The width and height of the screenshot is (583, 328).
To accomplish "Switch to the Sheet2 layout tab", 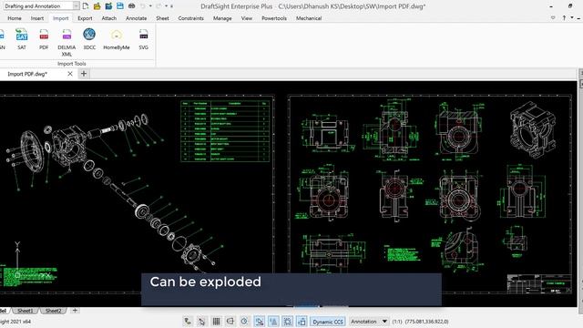I will click(53, 311).
